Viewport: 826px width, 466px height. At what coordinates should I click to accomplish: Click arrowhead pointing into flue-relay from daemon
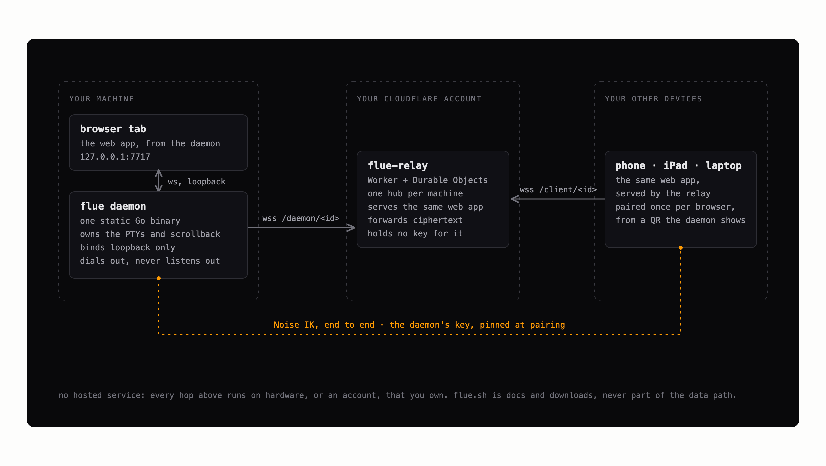point(351,228)
